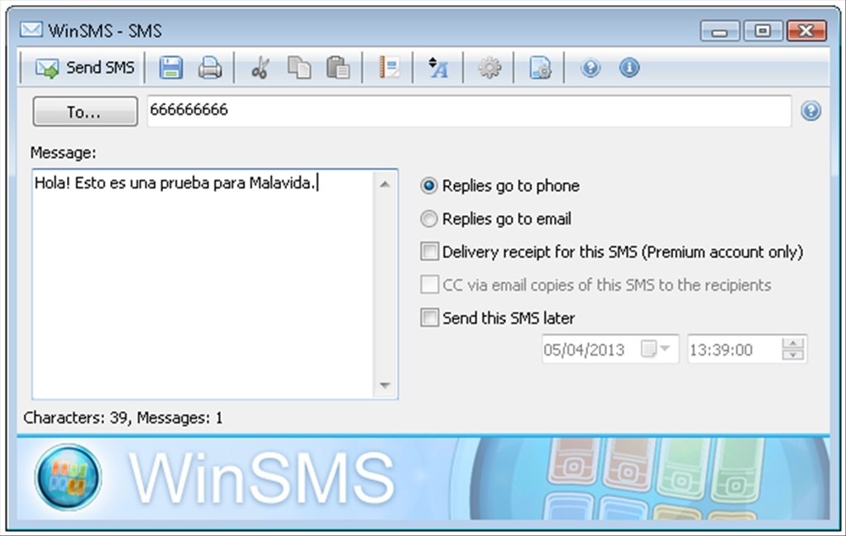Click the Characters: 39, Messages: 1 status text
Image resolution: width=846 pixels, height=536 pixels.
(122, 418)
